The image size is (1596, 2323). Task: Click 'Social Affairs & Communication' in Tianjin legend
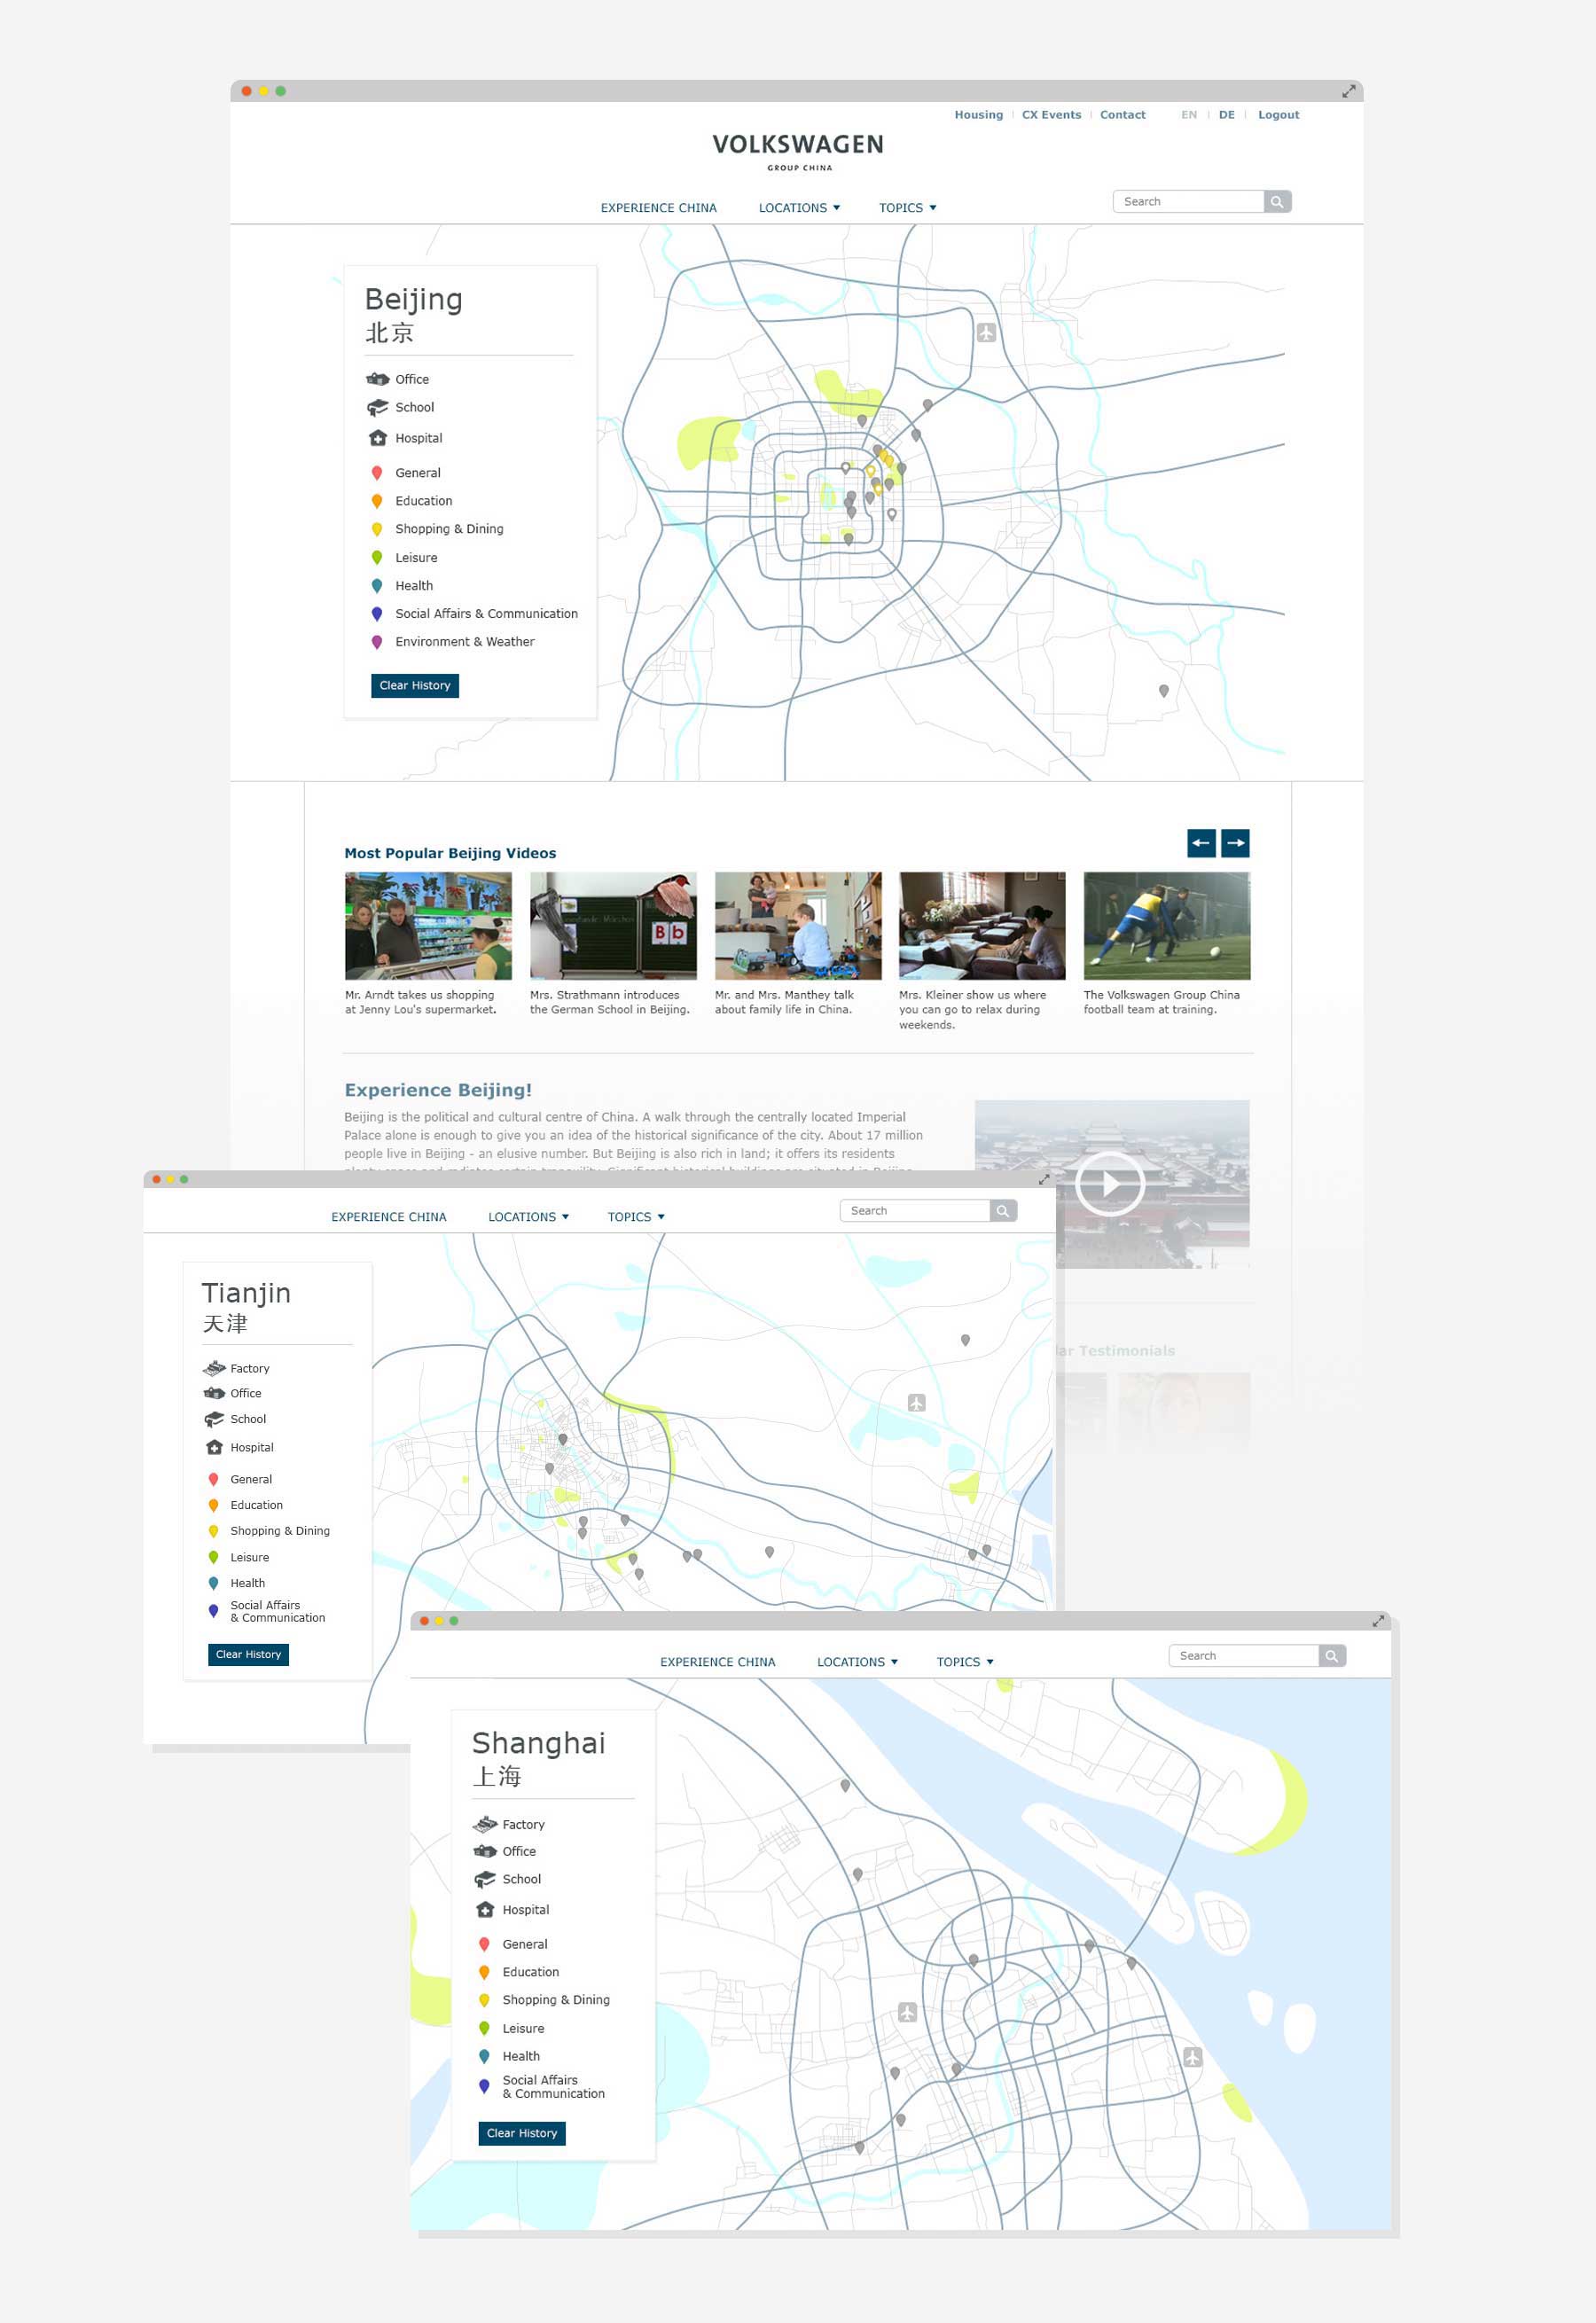pyautogui.click(x=278, y=1611)
